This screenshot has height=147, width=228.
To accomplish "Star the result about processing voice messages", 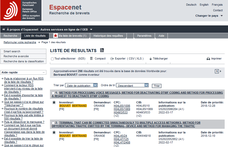I will tap(54, 102).
